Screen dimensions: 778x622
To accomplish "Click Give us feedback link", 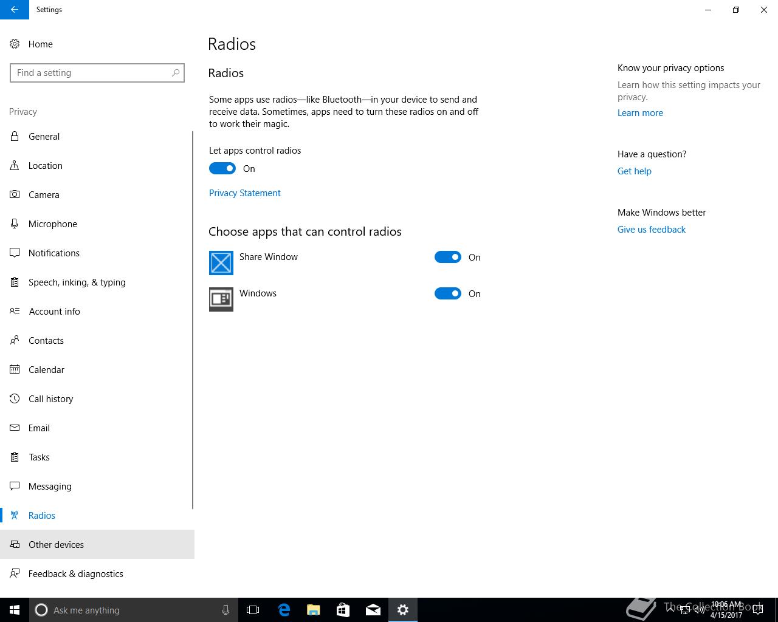I will coord(652,230).
